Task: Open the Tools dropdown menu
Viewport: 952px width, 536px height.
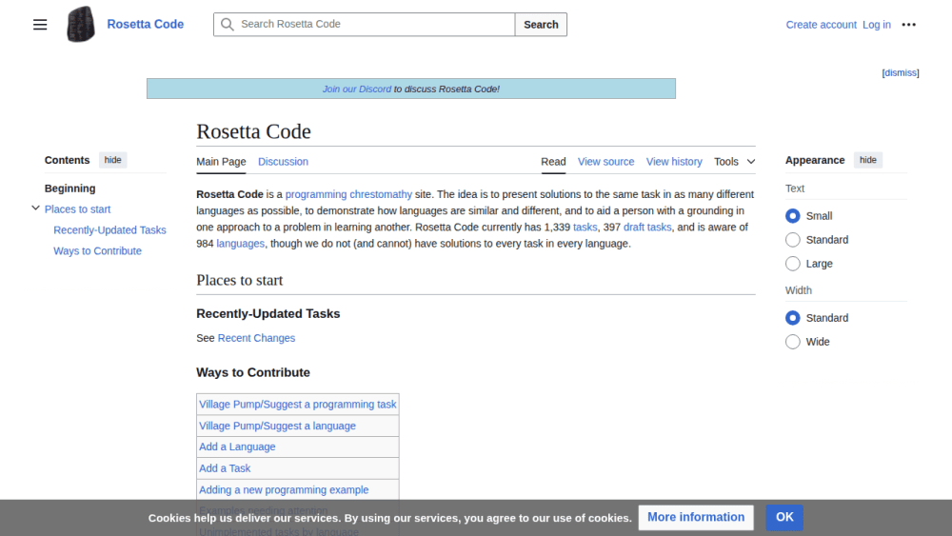Action: click(x=735, y=162)
